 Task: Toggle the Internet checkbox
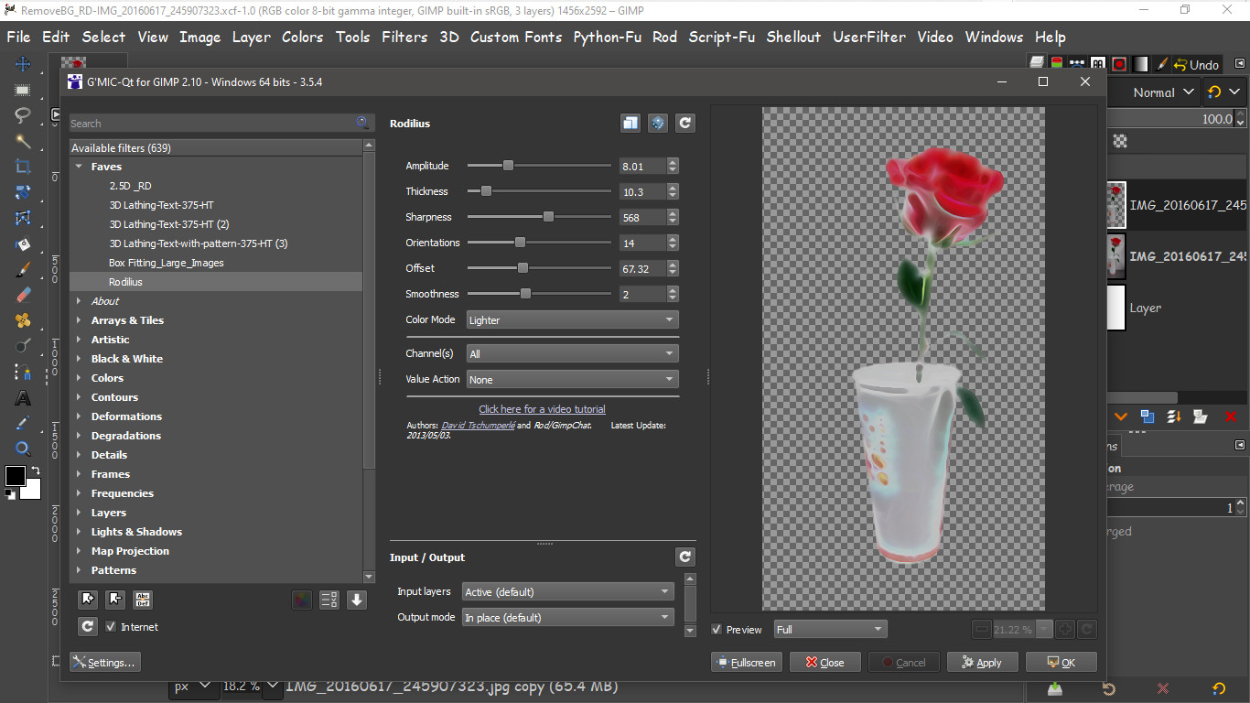pos(111,627)
